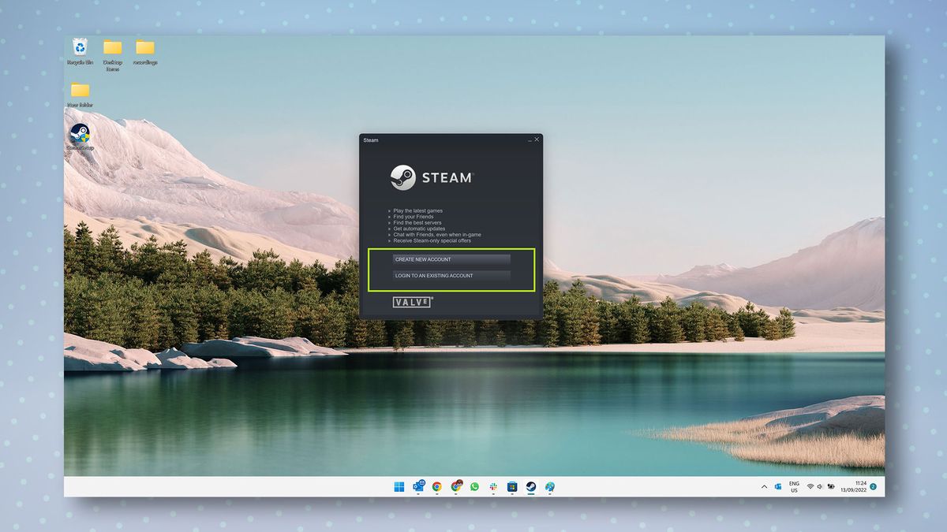Open the Windows Start menu
The width and height of the screenshot is (947, 532).
pyautogui.click(x=399, y=487)
